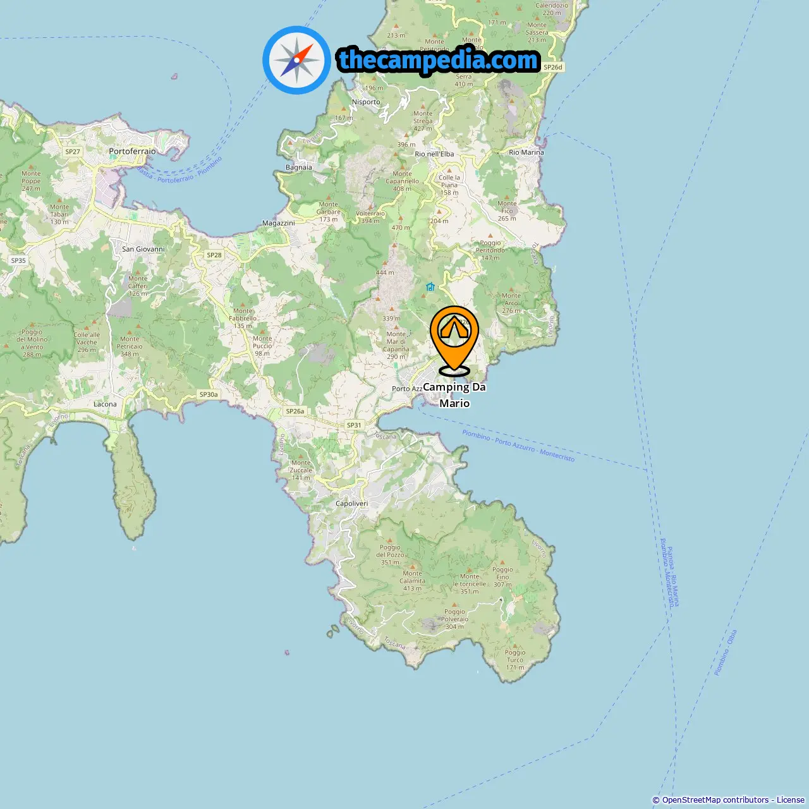
Task: Click the Capoliveri town label
Action: [x=351, y=504]
